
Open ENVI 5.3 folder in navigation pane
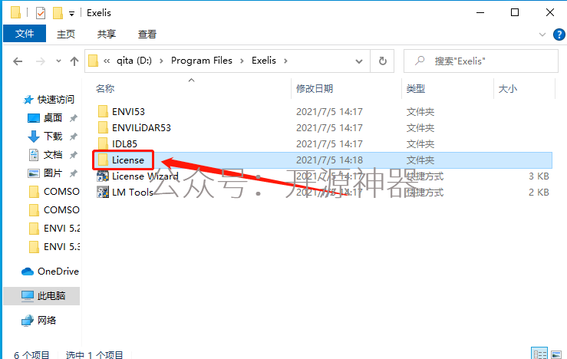pos(61,247)
